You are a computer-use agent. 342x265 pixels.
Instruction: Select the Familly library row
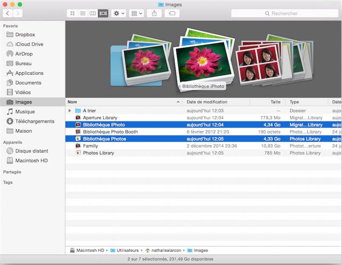[x=203, y=146]
